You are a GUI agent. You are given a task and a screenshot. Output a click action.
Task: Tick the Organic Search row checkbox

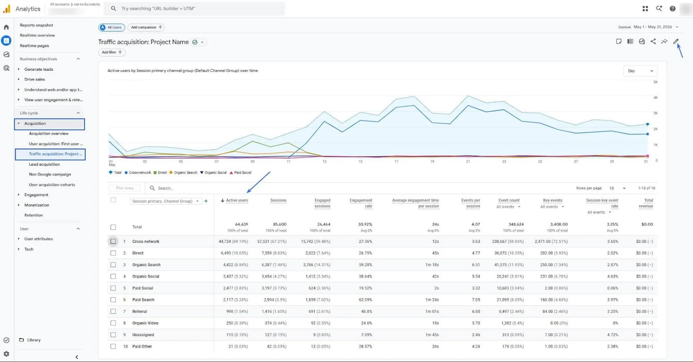point(113,265)
